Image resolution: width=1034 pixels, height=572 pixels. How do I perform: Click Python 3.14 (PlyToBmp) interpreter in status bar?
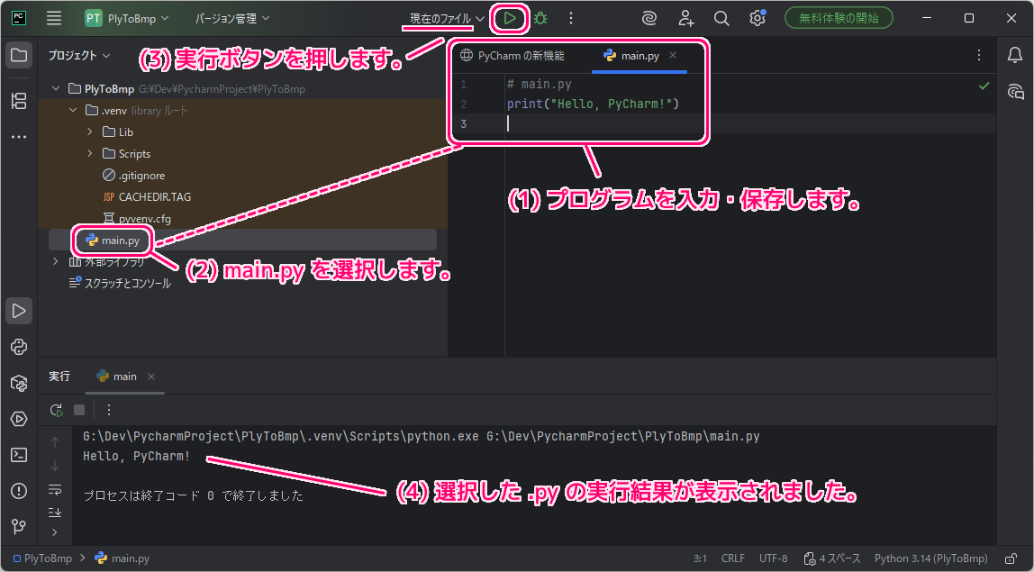click(x=930, y=558)
